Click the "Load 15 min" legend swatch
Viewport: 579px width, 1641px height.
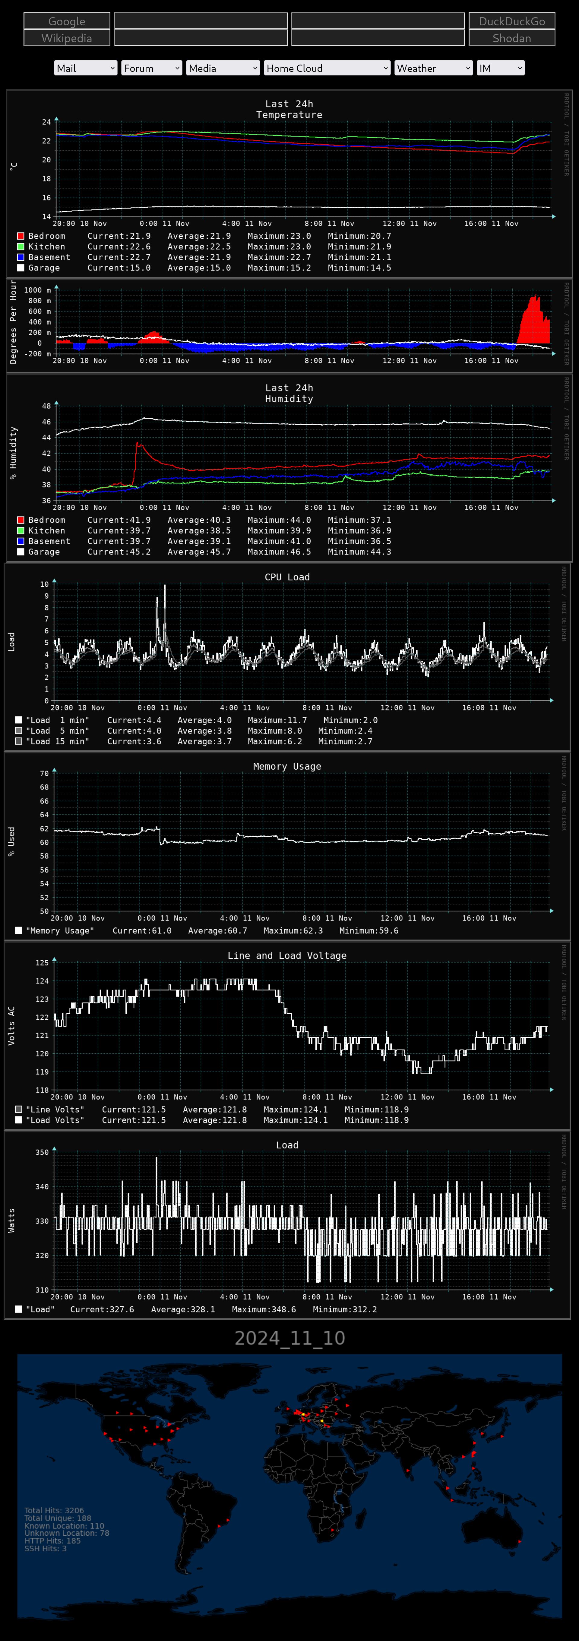[18, 742]
